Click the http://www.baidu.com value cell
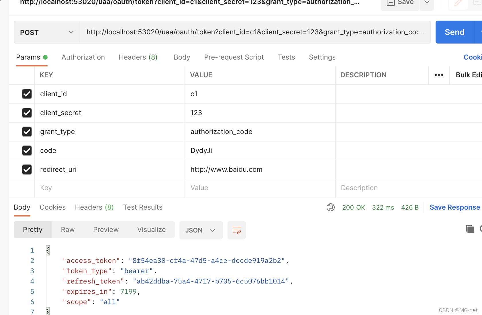 [x=260, y=170]
